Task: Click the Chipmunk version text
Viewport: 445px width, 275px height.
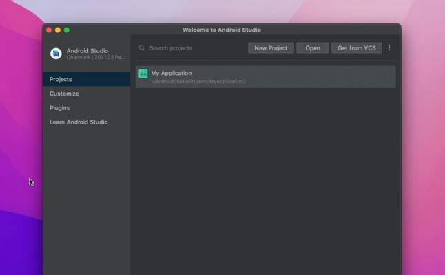Action: [96, 57]
